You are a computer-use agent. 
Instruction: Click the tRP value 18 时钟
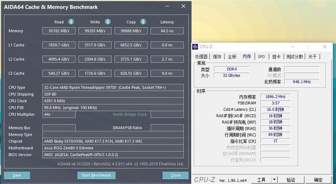click(276, 122)
